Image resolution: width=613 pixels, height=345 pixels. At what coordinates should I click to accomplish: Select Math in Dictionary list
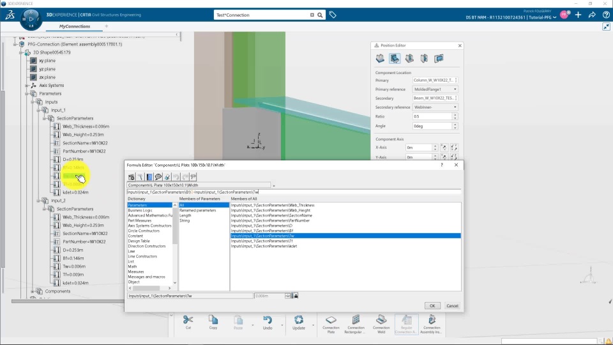[133, 266]
